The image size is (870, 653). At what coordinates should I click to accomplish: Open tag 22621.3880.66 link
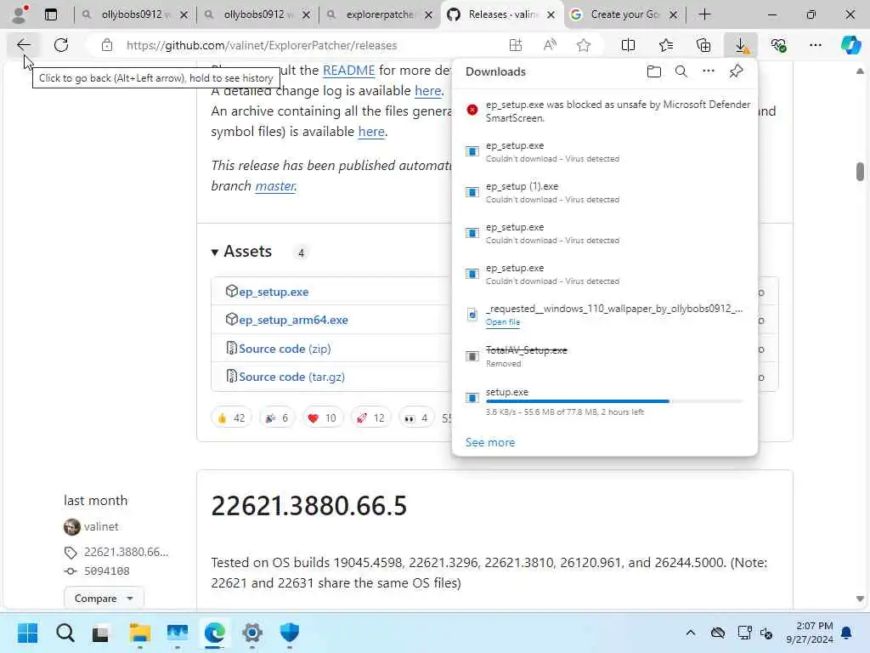[126, 552]
